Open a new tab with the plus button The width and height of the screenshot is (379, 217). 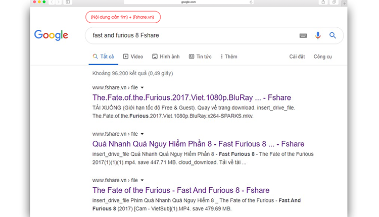coord(345,4)
